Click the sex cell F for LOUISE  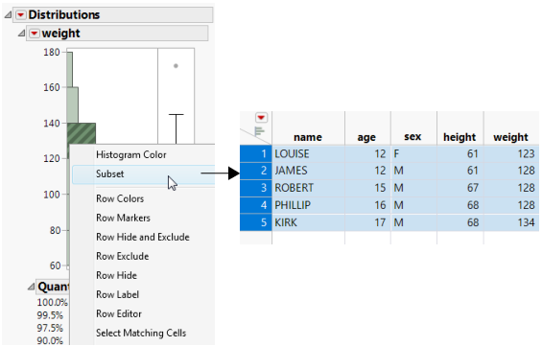(x=413, y=153)
